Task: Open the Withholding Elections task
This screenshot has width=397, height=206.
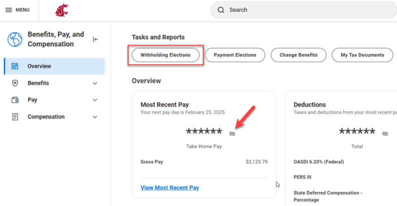Action: [x=165, y=55]
